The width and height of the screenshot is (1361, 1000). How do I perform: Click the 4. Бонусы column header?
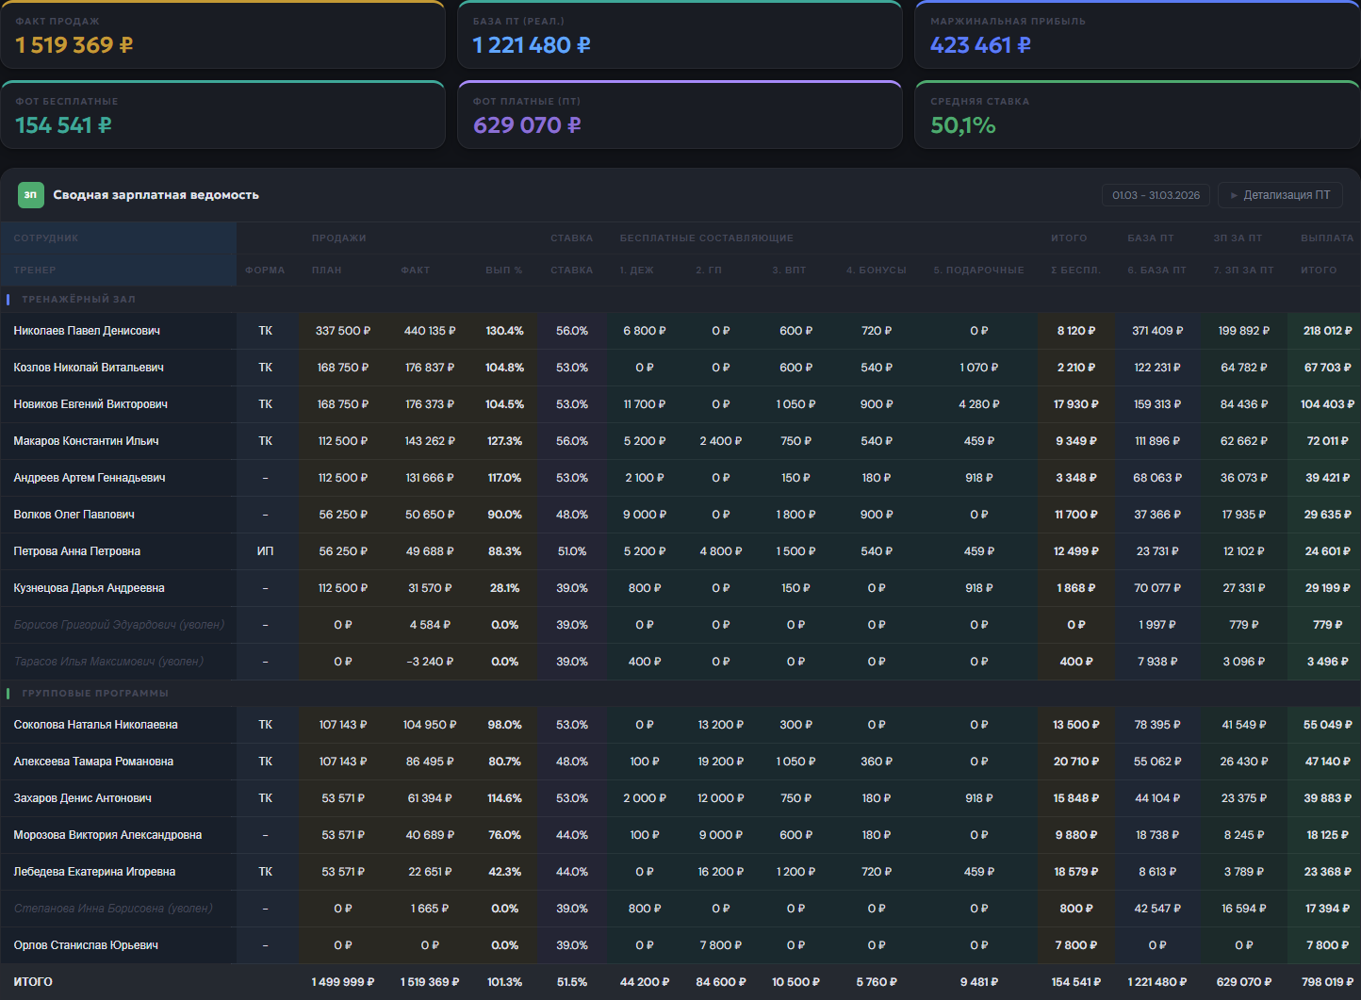click(x=877, y=270)
